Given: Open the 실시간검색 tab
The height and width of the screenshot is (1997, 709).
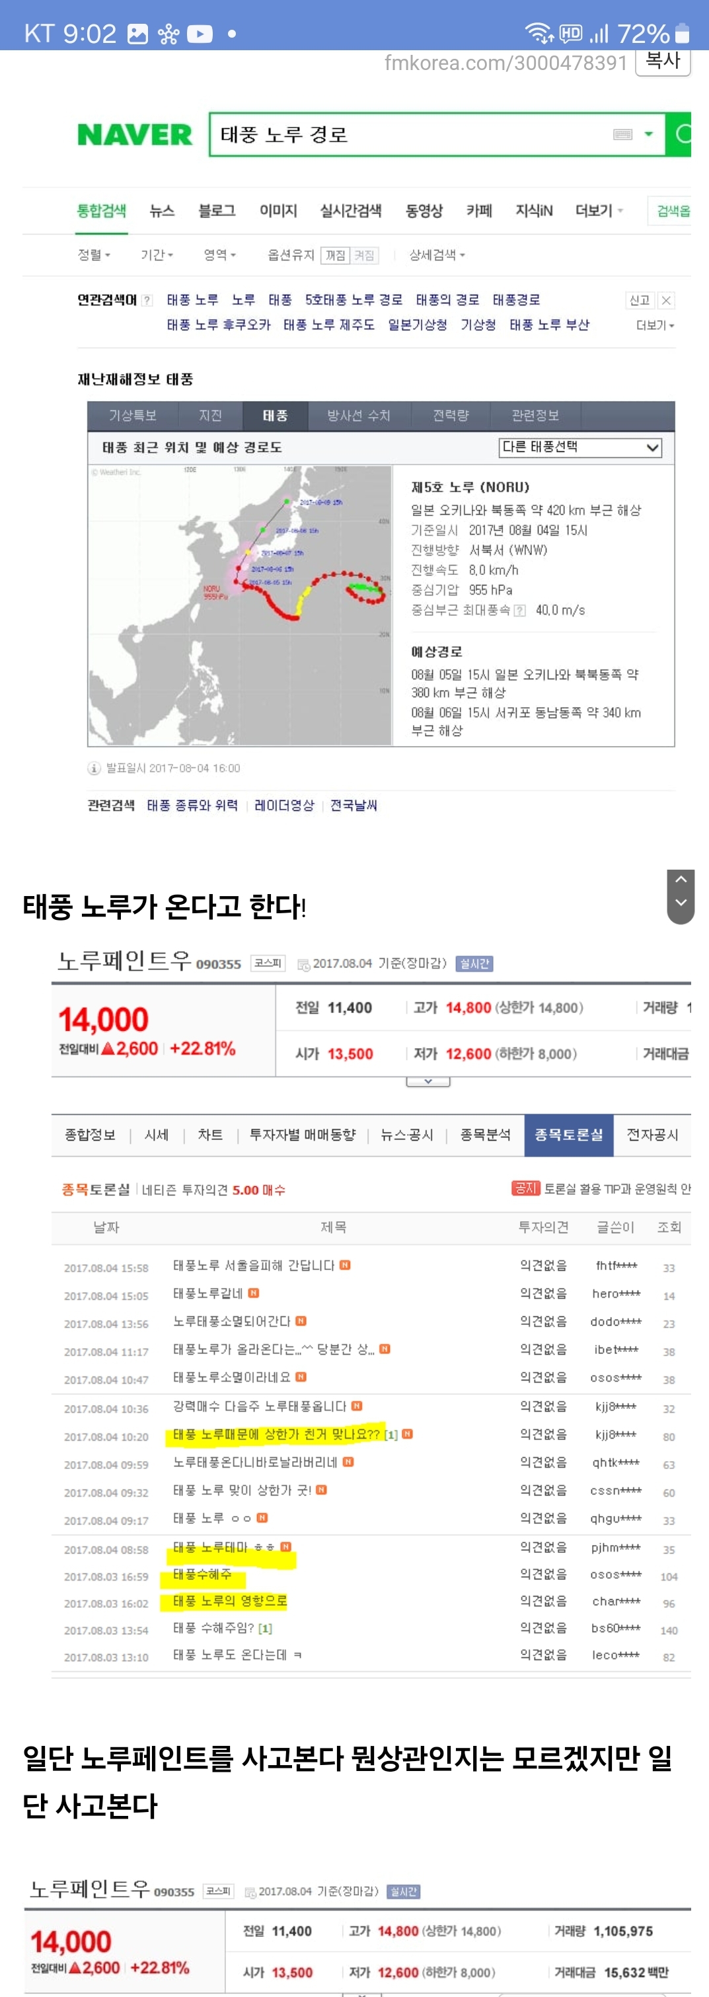Looking at the screenshot, I should (351, 211).
